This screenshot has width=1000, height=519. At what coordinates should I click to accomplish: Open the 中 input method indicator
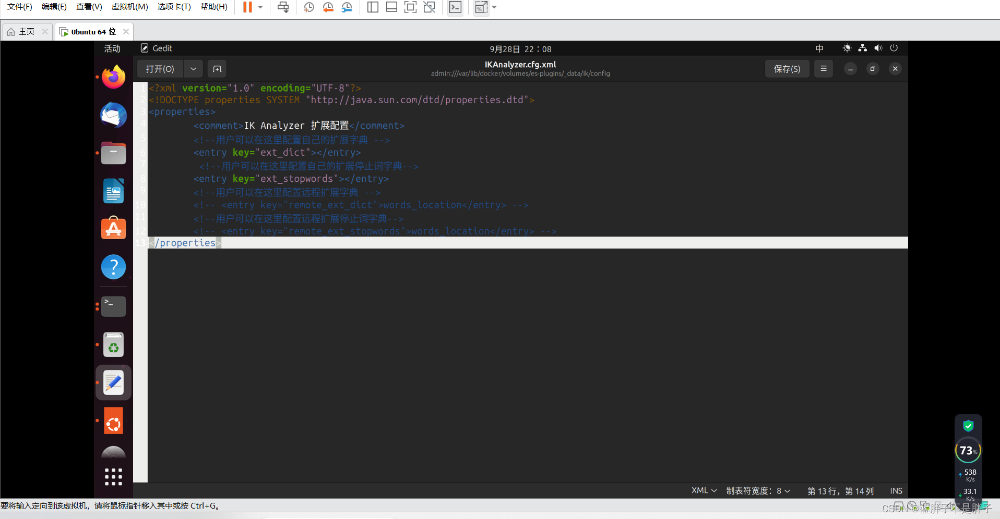(819, 48)
